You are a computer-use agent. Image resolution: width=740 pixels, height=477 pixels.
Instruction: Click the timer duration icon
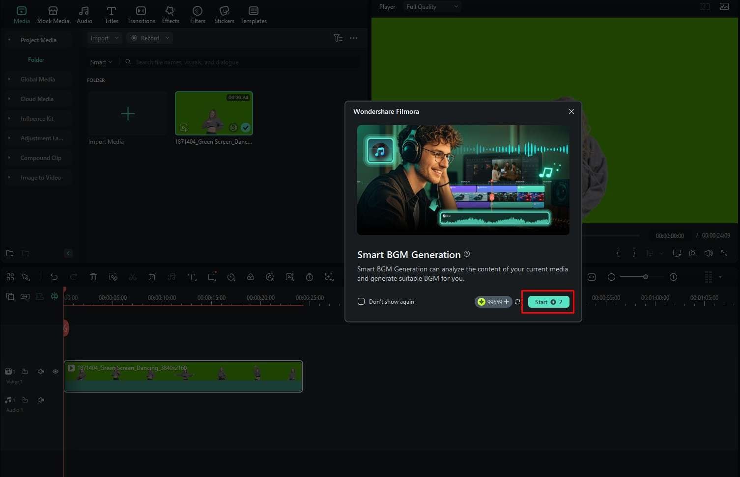click(310, 277)
